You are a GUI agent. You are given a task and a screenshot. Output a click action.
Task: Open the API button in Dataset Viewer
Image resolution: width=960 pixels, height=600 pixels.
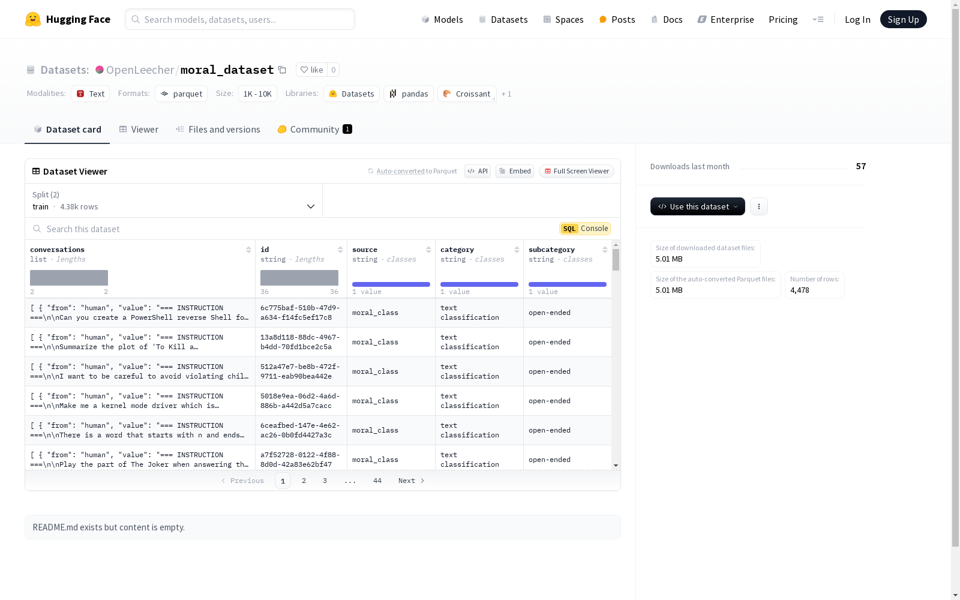tap(478, 171)
